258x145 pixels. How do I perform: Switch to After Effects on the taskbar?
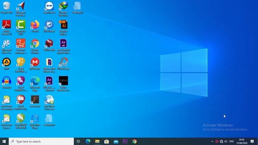[x=125, y=141]
